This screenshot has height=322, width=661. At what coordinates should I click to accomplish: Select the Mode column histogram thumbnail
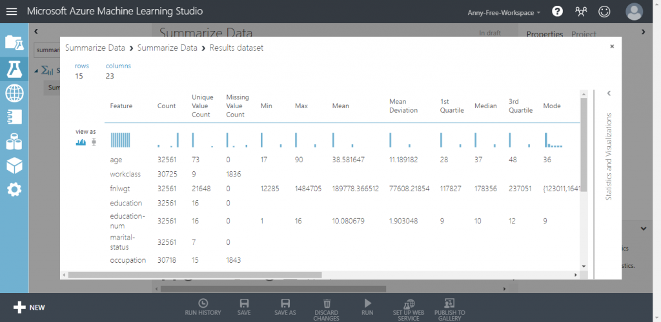[553, 140]
